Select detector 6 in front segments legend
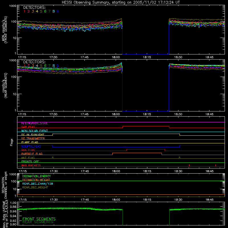The image size is (228, 228). (45, 11)
